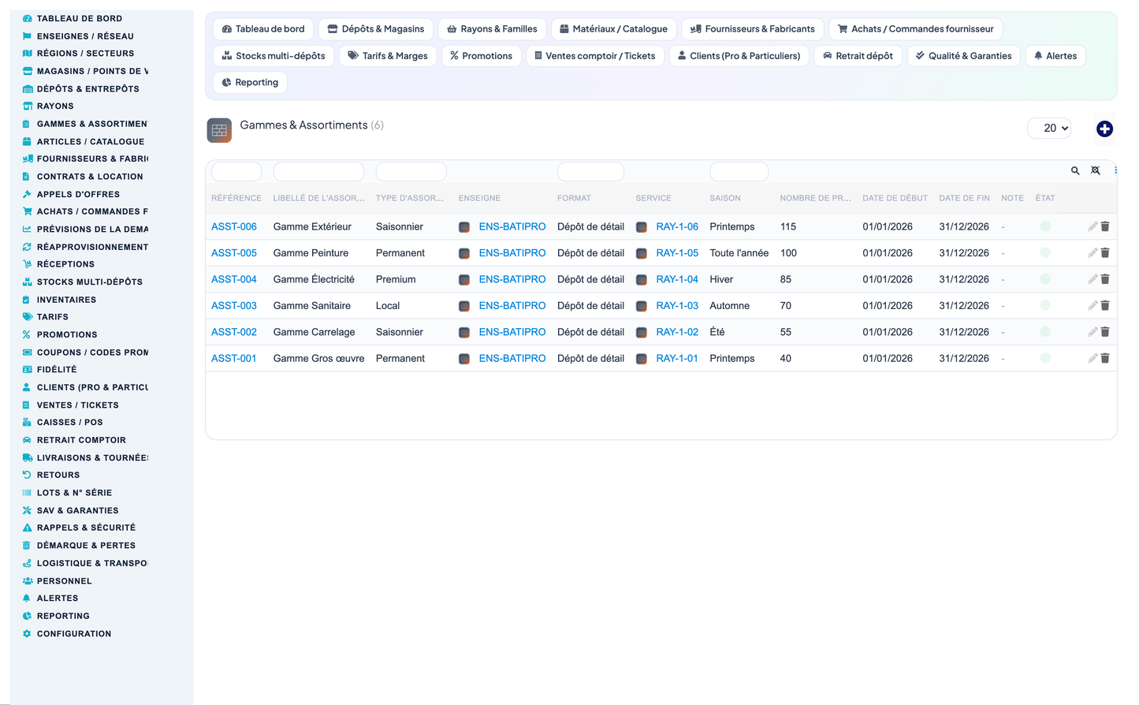The image size is (1139, 705).
Task: Click the Référence filter input
Action: tap(236, 171)
